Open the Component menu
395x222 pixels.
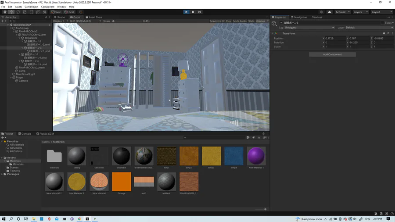point(47,7)
